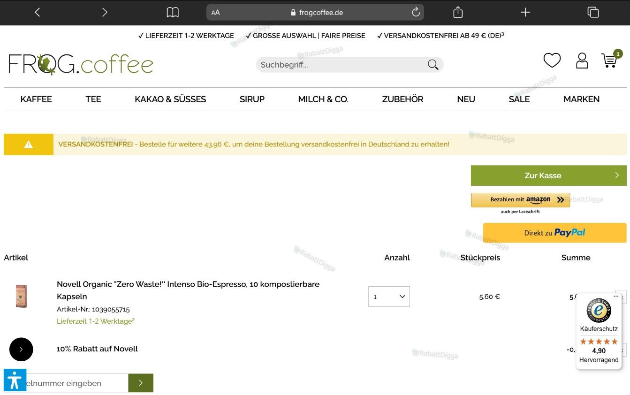
Task: Reload the frogcoffee.de page
Action: 416,13
